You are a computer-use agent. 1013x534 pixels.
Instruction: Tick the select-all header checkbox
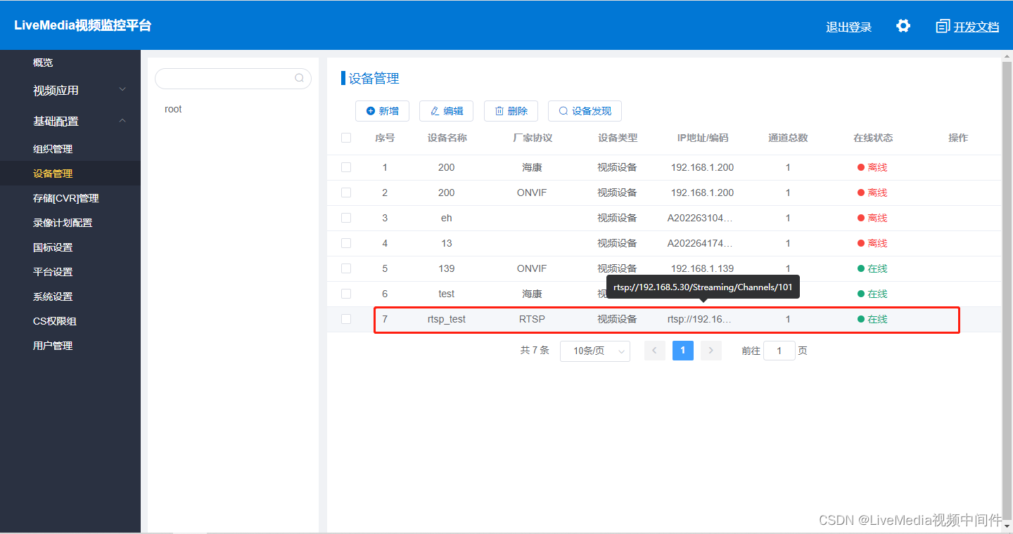click(346, 138)
